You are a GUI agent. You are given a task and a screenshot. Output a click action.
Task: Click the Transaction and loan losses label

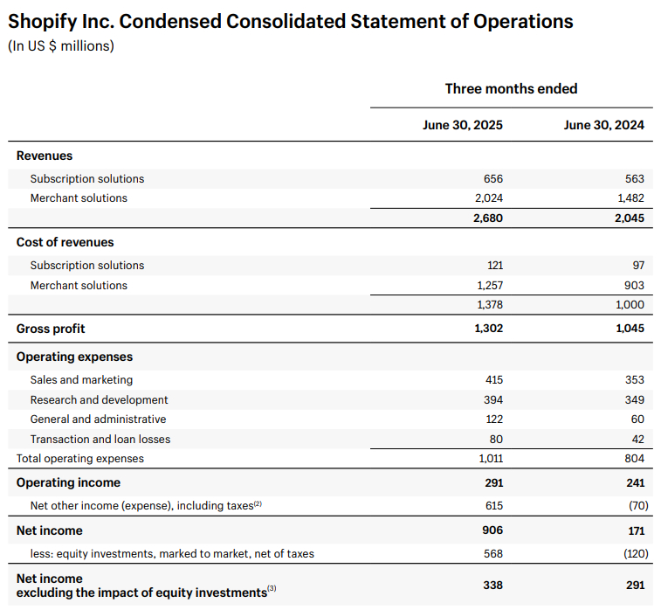coord(100,440)
